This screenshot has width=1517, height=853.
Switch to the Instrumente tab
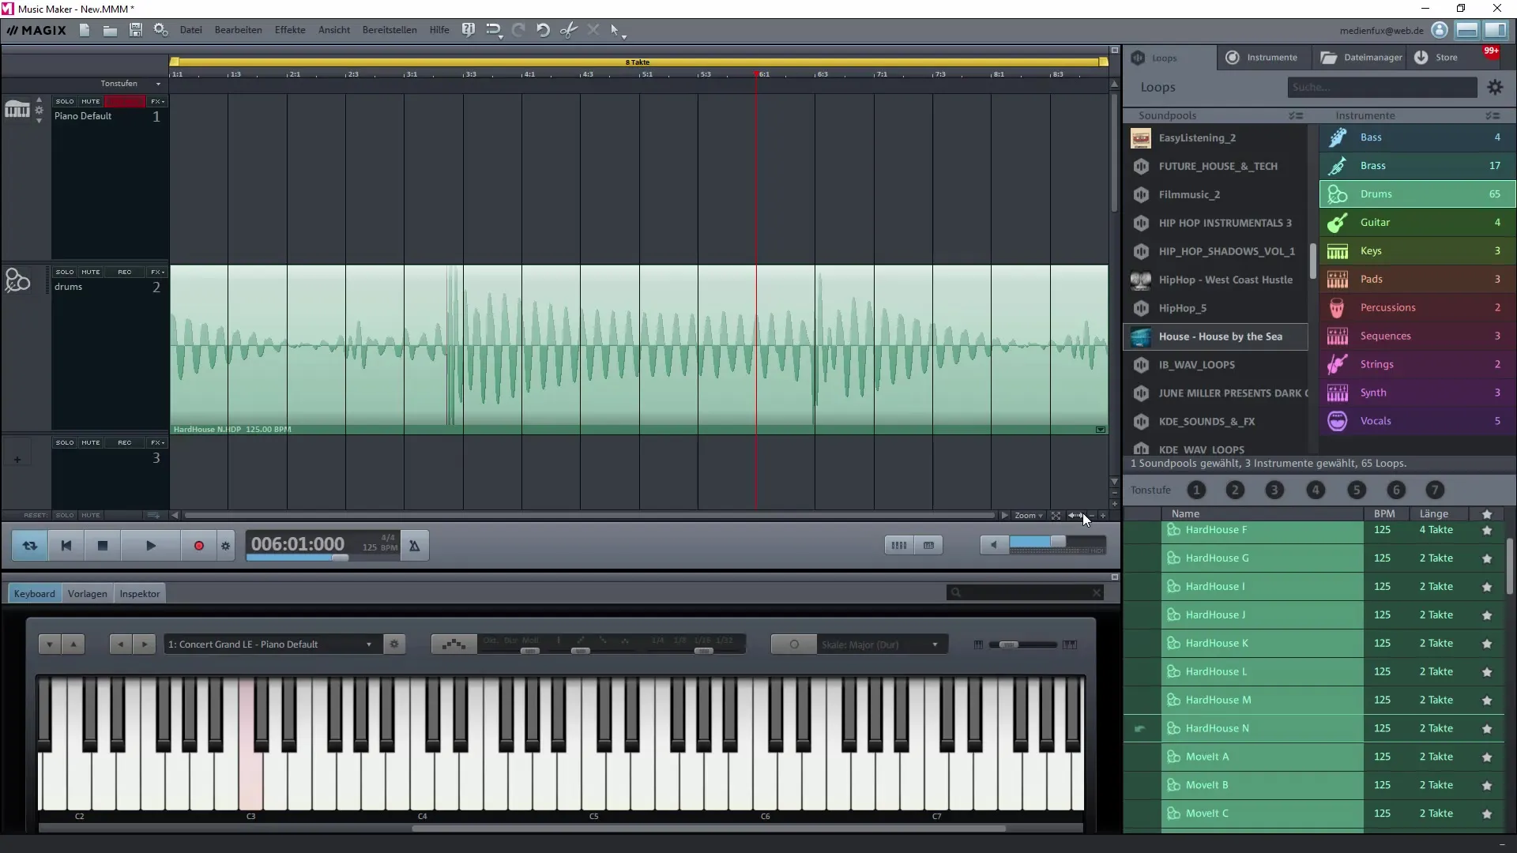(x=1263, y=58)
